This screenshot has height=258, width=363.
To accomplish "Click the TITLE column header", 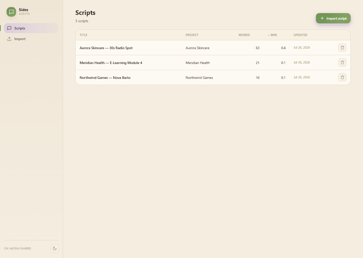I will point(83,35).
